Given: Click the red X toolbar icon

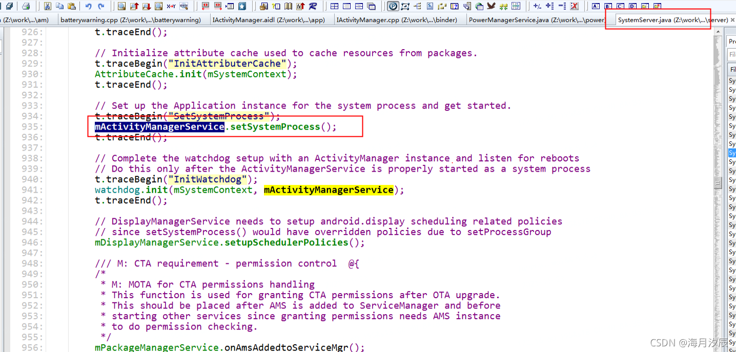Looking at the screenshot, I should [x=575, y=6].
